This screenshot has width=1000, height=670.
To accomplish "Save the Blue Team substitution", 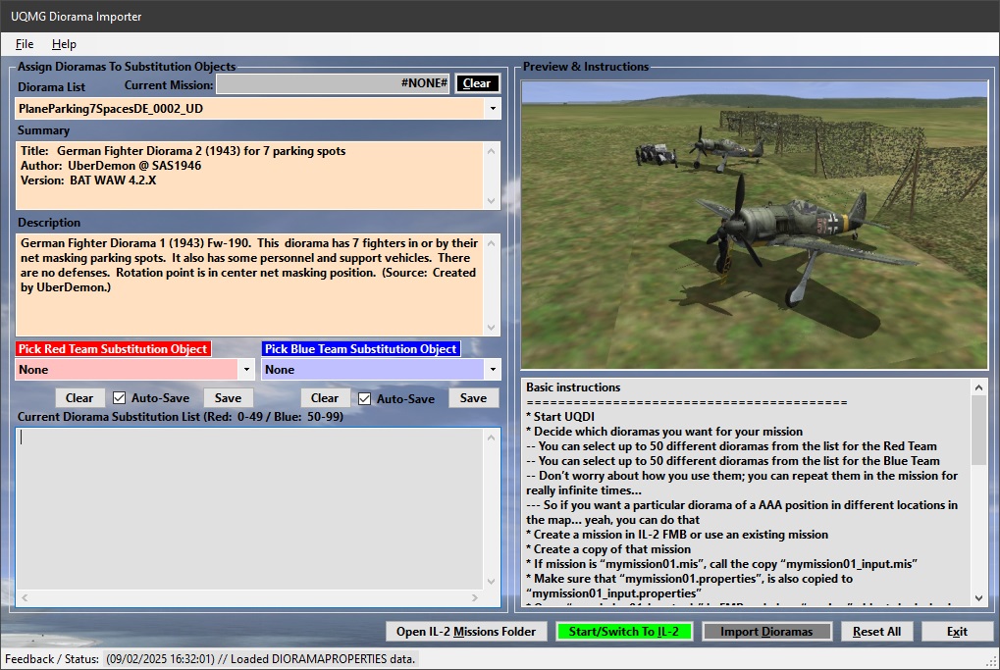I will (x=473, y=398).
